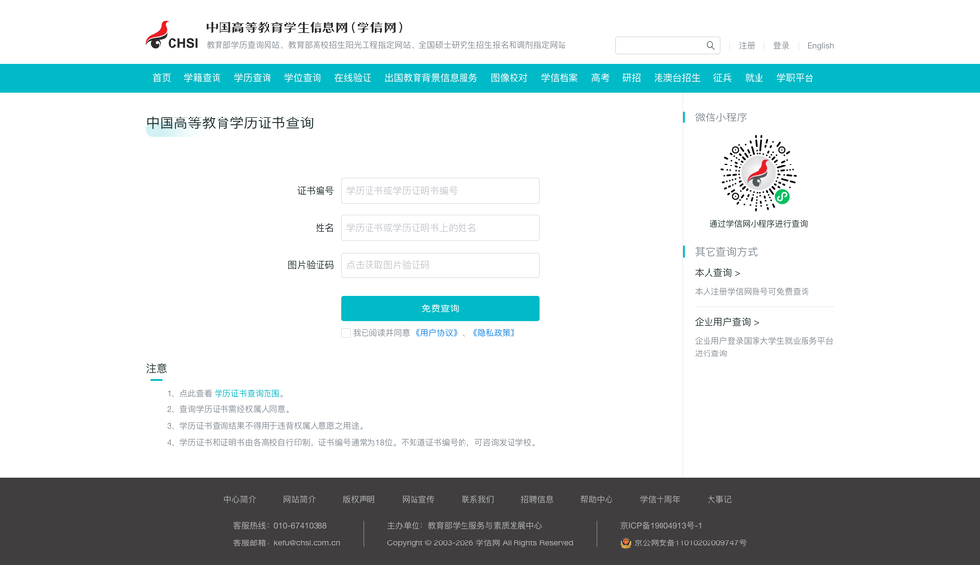Open 版权声明 footer link
This screenshot has width=980, height=565.
tap(358, 500)
